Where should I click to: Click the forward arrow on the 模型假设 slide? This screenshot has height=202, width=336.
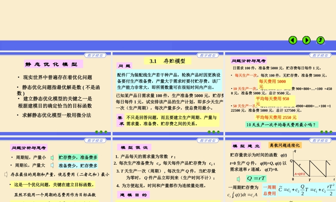coord(213,201)
